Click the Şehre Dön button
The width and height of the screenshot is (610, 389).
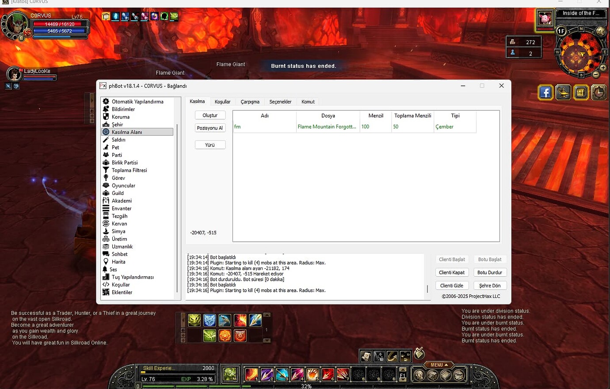coord(490,285)
